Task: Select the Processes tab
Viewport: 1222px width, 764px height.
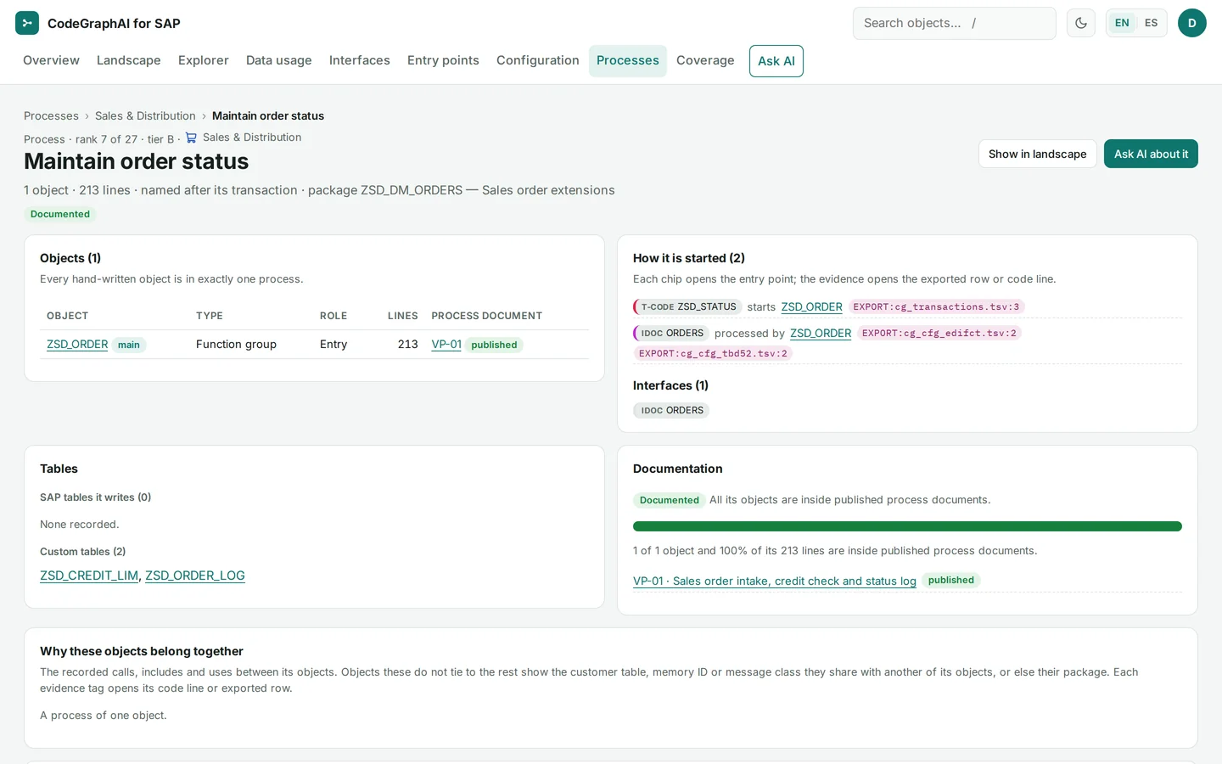Action: coord(628,60)
